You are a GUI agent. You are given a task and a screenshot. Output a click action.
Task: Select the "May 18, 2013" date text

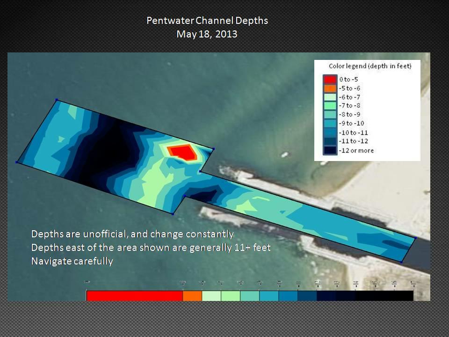point(207,34)
